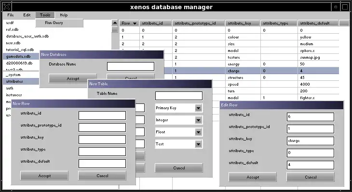Select tutorial_sql.xdb in the database list
The image size is (352, 192).
pyautogui.click(x=20, y=50)
